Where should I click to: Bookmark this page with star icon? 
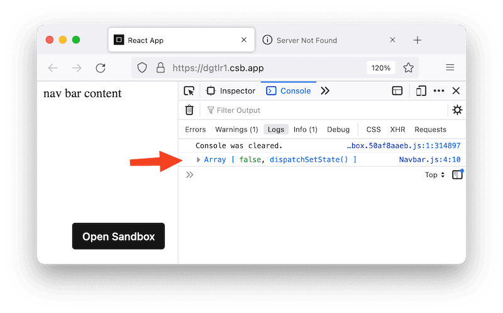click(x=408, y=68)
